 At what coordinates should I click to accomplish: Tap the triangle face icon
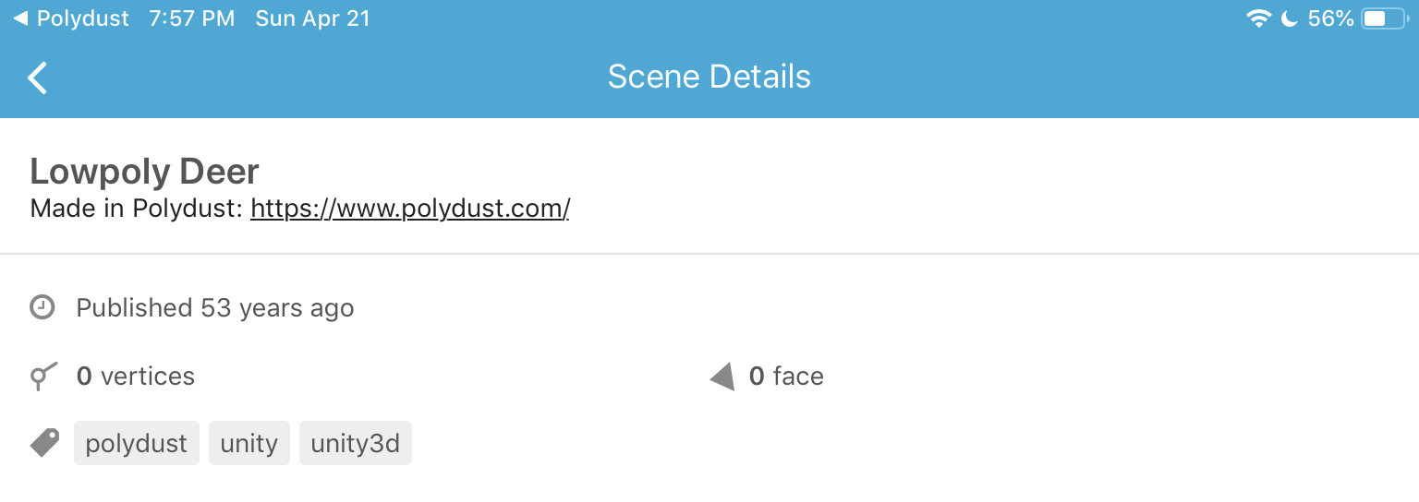click(722, 376)
